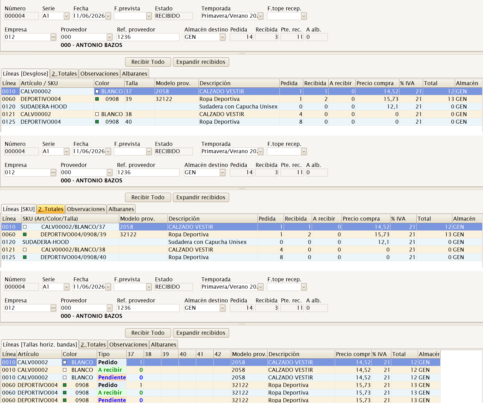Expand F.prevista dropdown in Líneas [Desglose] view
The width and height of the screenshot is (483, 403).
pos(149,16)
